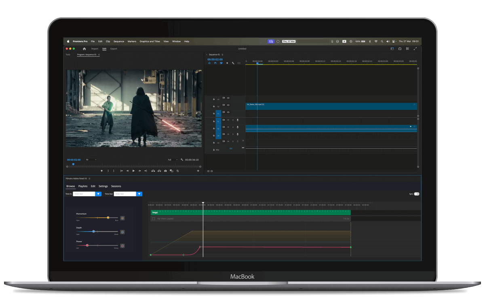
Task: Open timeline wrench display settings
Action: coord(233,63)
